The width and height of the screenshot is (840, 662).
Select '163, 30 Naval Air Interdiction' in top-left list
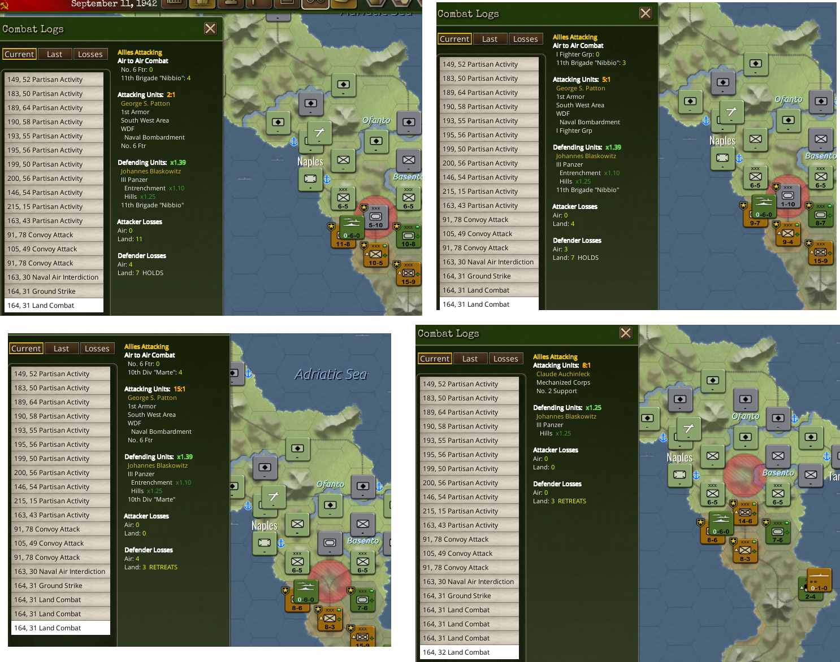(x=54, y=277)
